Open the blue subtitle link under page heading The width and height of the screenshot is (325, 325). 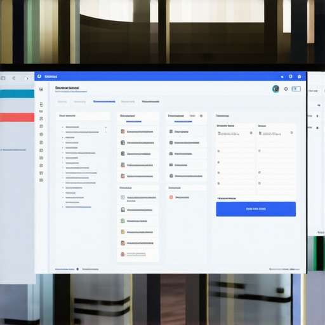(x=71, y=91)
